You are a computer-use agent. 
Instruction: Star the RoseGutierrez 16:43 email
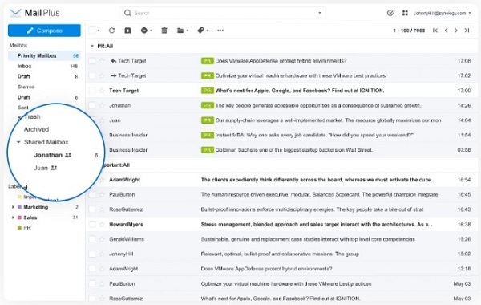pyautogui.click(x=102, y=209)
